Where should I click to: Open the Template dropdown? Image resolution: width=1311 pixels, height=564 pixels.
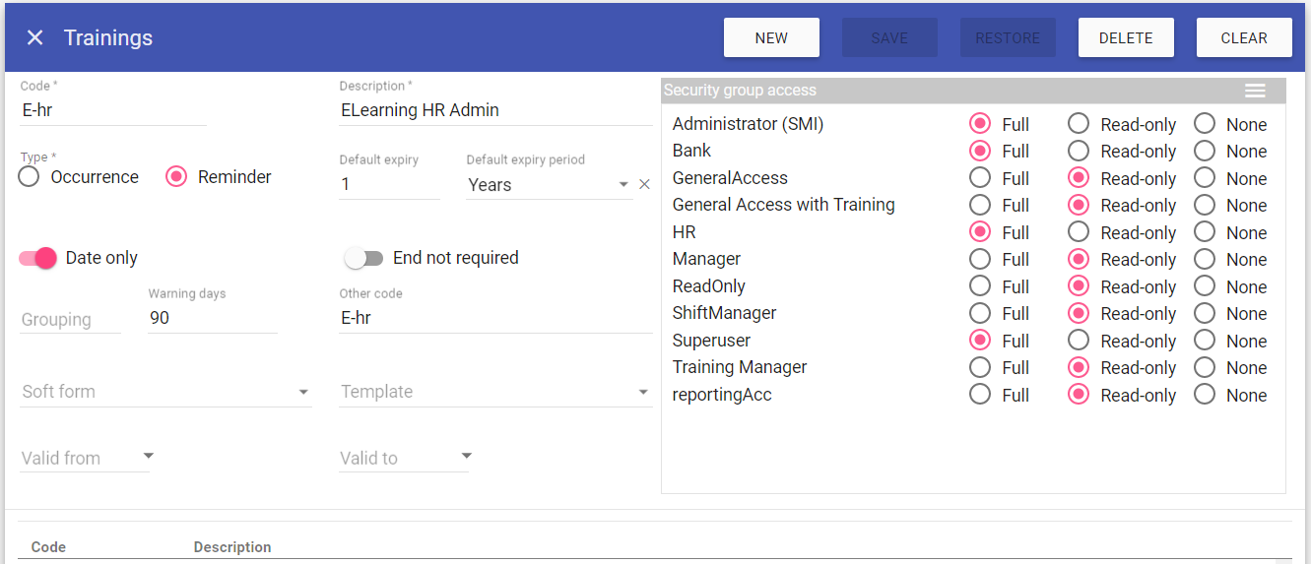pos(643,392)
